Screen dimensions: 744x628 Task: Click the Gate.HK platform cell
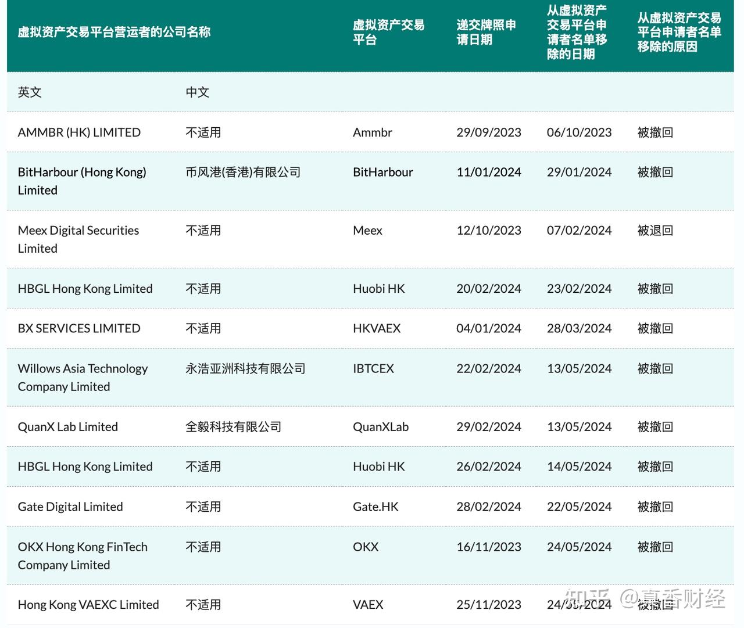coord(375,507)
